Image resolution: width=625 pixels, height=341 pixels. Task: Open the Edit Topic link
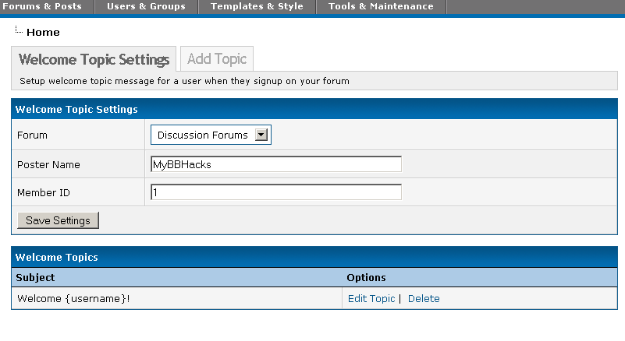coord(371,299)
